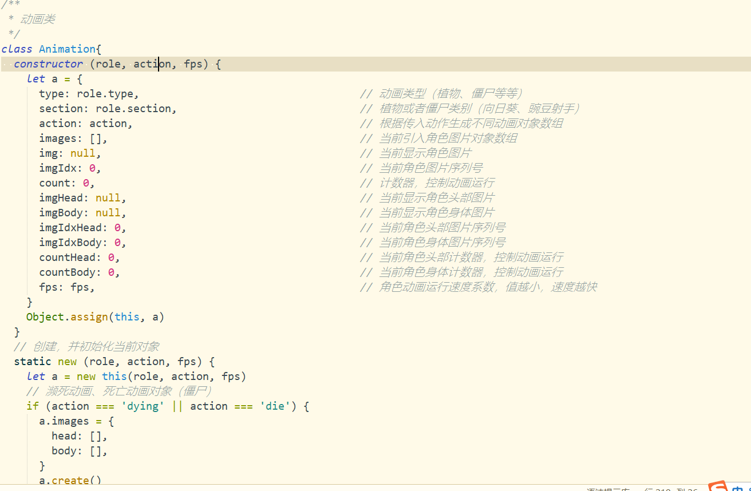The height and width of the screenshot is (491, 751).
Task: Click the '动画类' header comment
Action: (38, 19)
